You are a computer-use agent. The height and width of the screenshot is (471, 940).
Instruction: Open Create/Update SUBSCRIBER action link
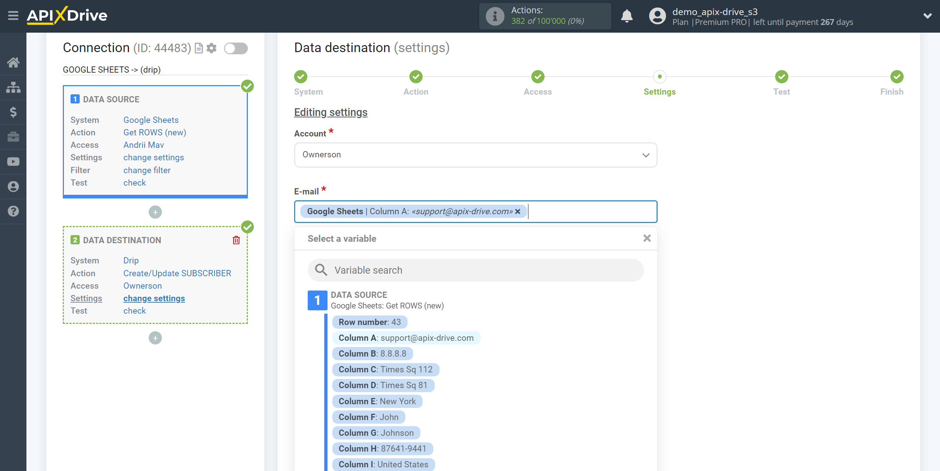pyautogui.click(x=177, y=273)
